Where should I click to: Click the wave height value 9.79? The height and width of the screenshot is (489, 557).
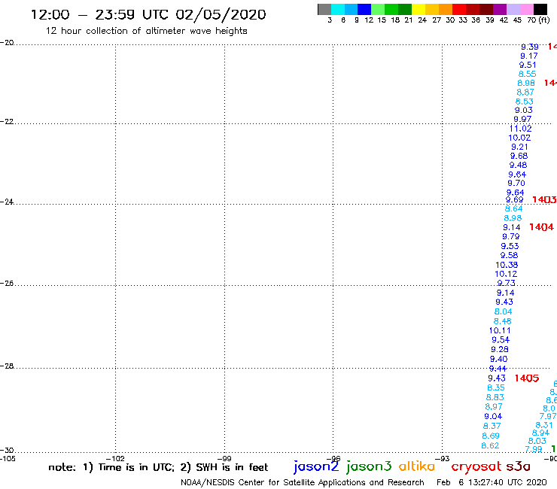tap(511, 236)
